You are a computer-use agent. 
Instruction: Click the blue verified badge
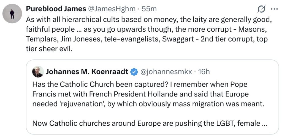(x=134, y=72)
